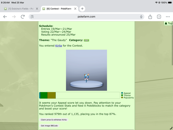Go back with the browser back arrow
The image size is (173, 130).
5,17
